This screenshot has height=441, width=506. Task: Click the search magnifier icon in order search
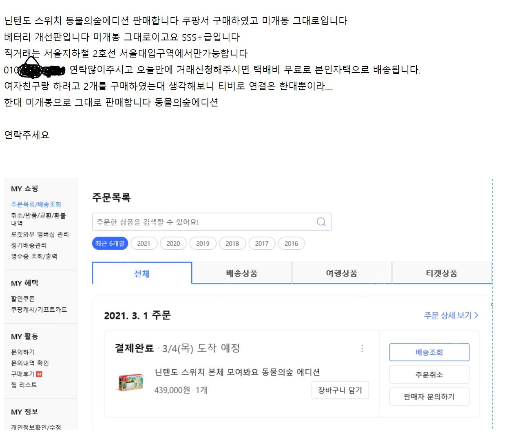pyautogui.click(x=321, y=222)
